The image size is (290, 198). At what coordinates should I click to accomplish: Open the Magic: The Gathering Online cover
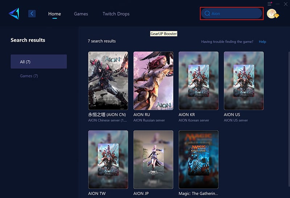198,160
